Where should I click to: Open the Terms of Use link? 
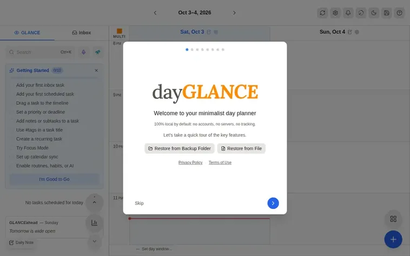[x=220, y=163]
